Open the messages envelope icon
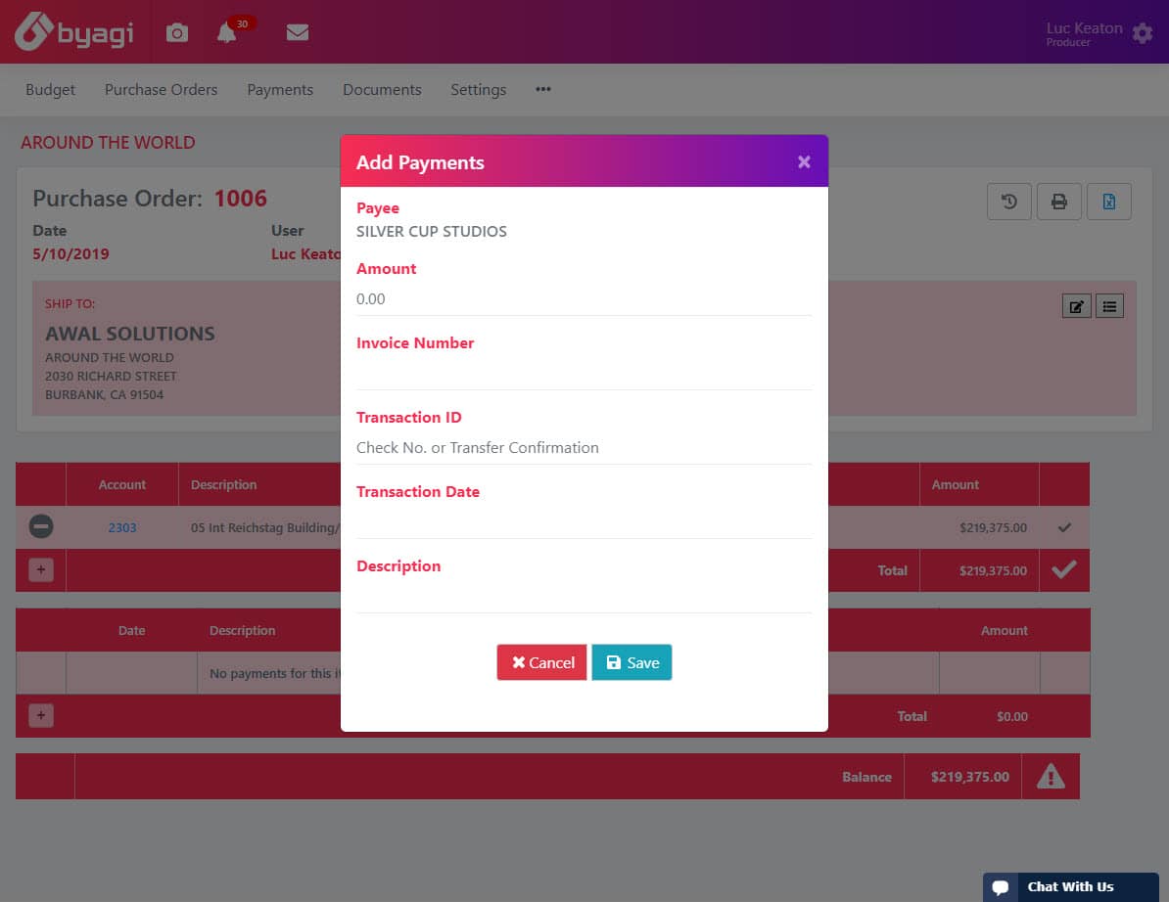The height and width of the screenshot is (902, 1169). pyautogui.click(x=297, y=31)
